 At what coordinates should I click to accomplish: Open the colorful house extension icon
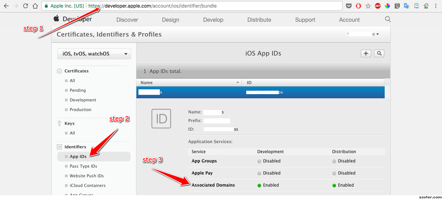coord(426,6)
